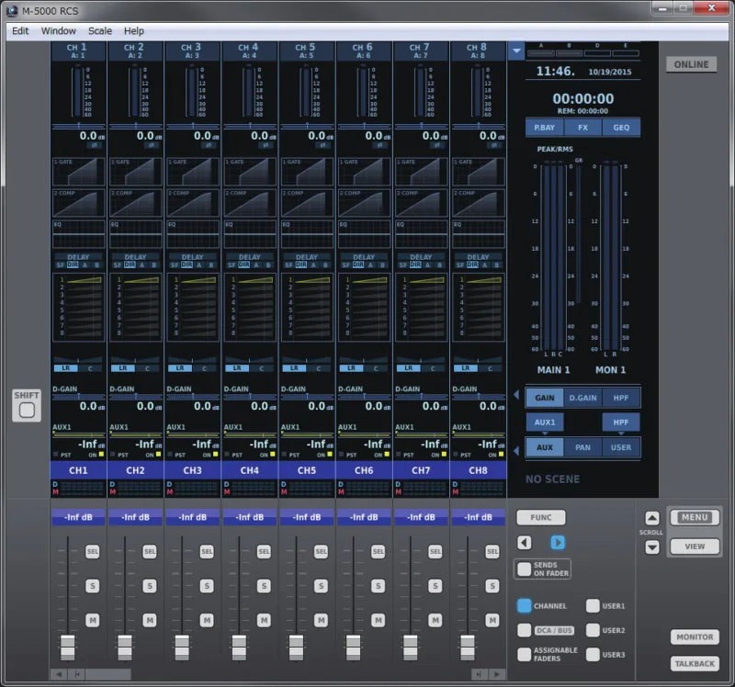Viewport: 735px width, 687px height.
Task: Go to next fader layer with blue arrow
Action: pos(558,543)
